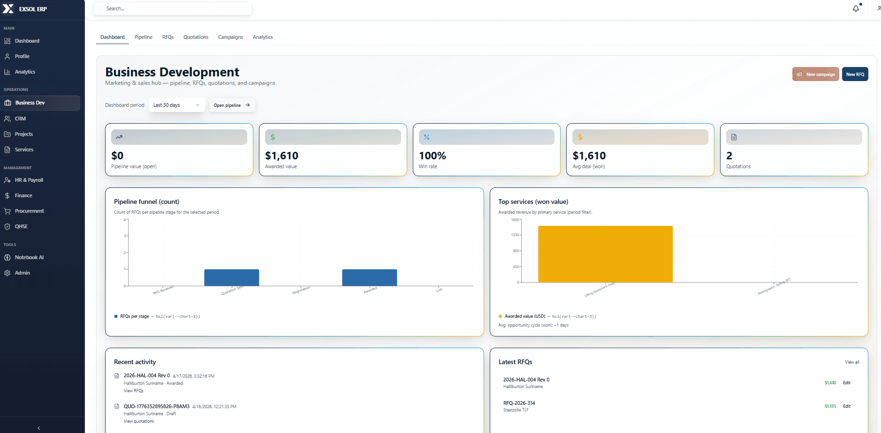Click the CRM people icon

[x=7, y=119]
